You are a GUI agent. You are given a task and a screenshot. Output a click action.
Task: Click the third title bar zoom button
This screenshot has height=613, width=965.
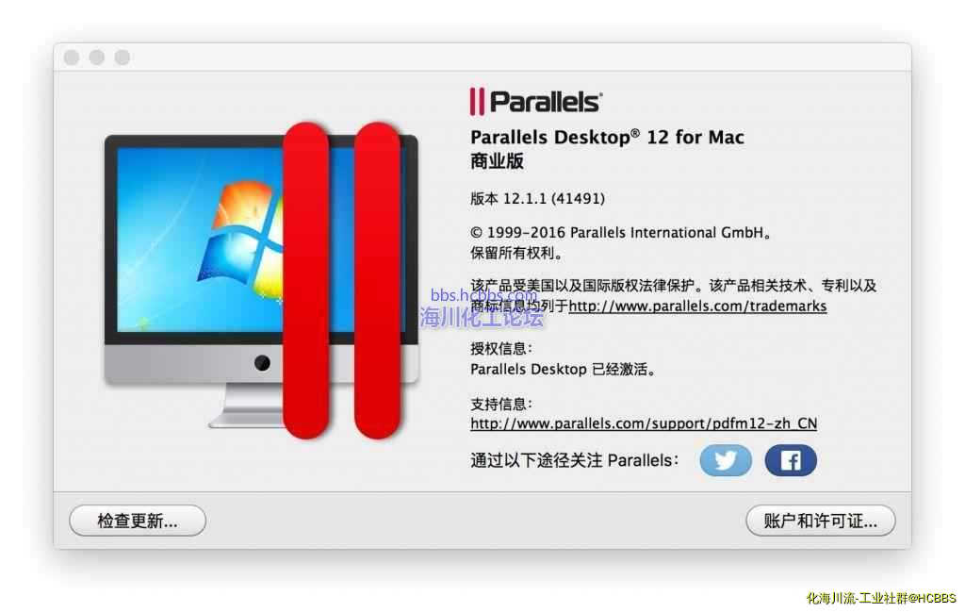[123, 58]
